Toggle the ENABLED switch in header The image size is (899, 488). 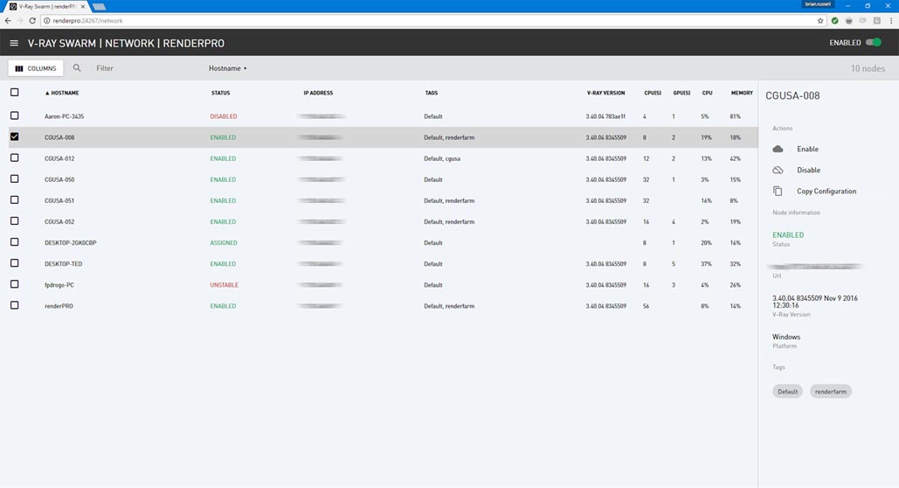click(874, 43)
